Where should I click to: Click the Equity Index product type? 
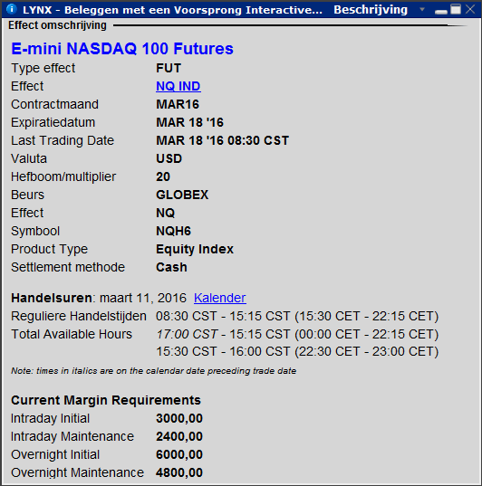pos(195,249)
